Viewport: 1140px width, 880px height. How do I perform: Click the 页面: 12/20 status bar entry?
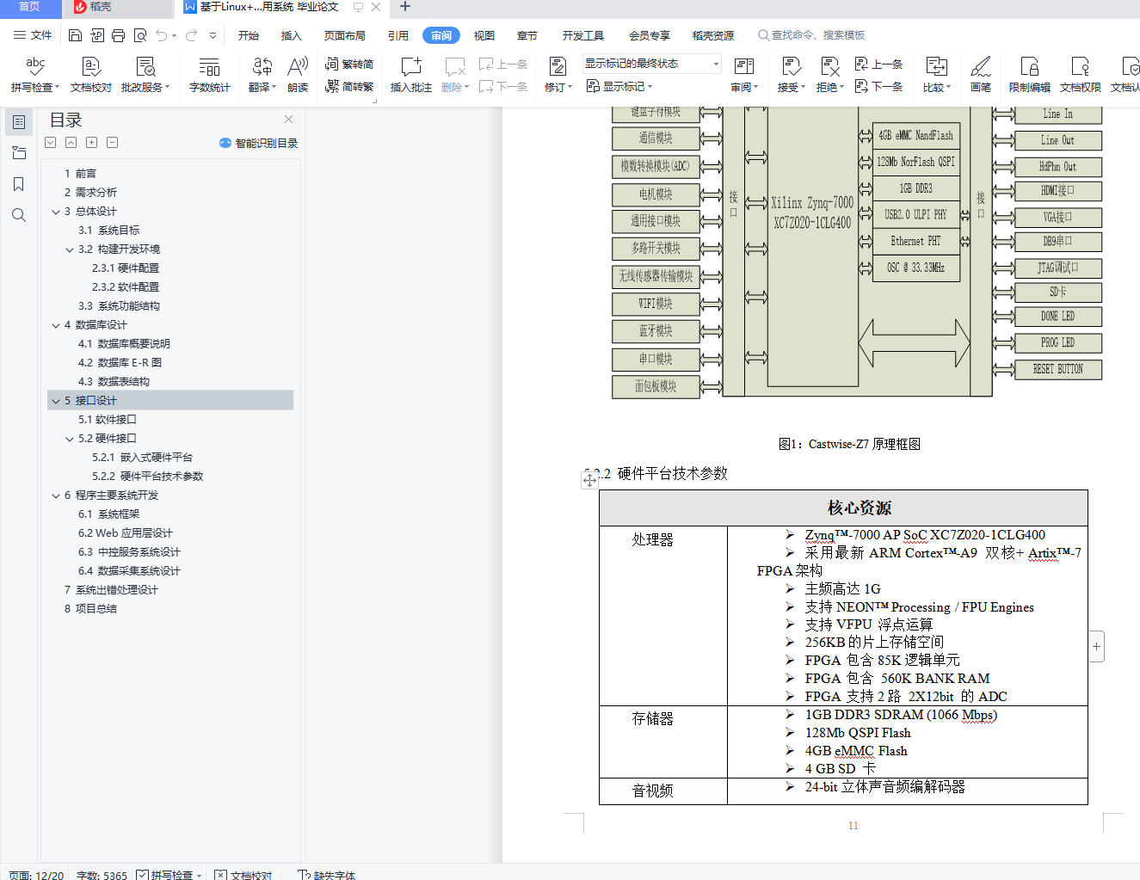click(x=36, y=875)
